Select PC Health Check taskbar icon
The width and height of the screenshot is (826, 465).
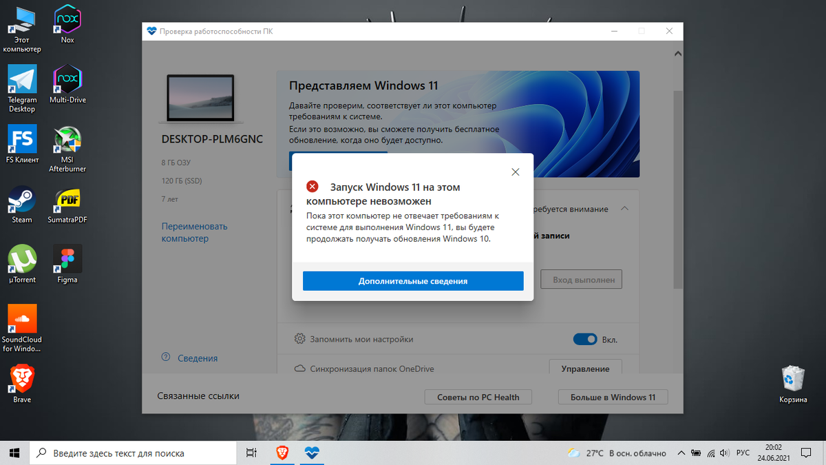click(312, 453)
